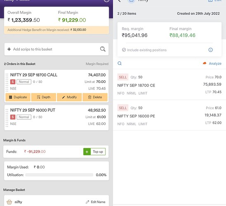Viewport: 226px width, 206px height.
Task: Expand the NIFTY 29 SEP 16000 PUT order
Action: [56, 117]
